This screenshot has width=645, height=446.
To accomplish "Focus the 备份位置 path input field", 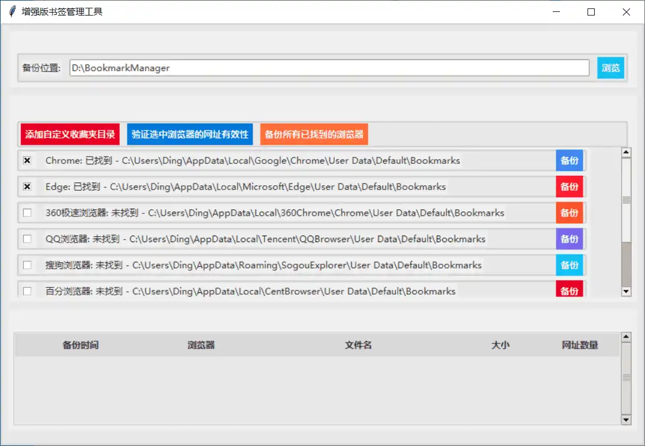I will [x=329, y=68].
